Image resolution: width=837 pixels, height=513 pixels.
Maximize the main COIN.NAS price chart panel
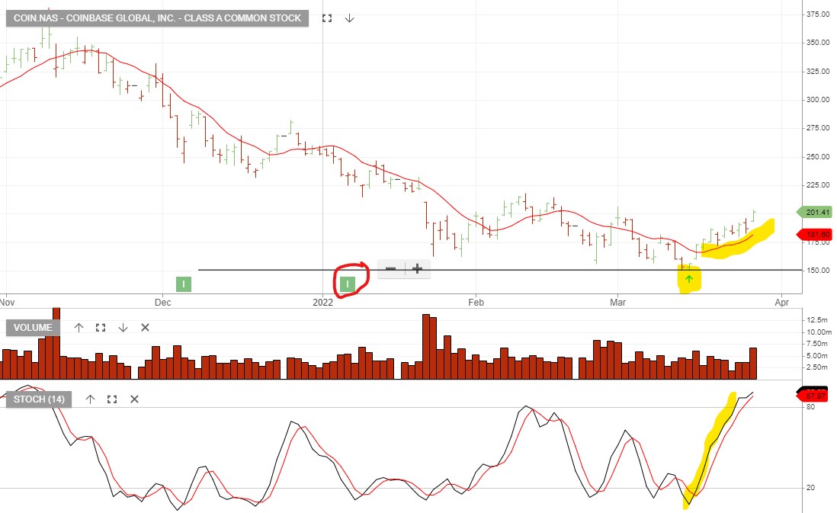[327, 18]
